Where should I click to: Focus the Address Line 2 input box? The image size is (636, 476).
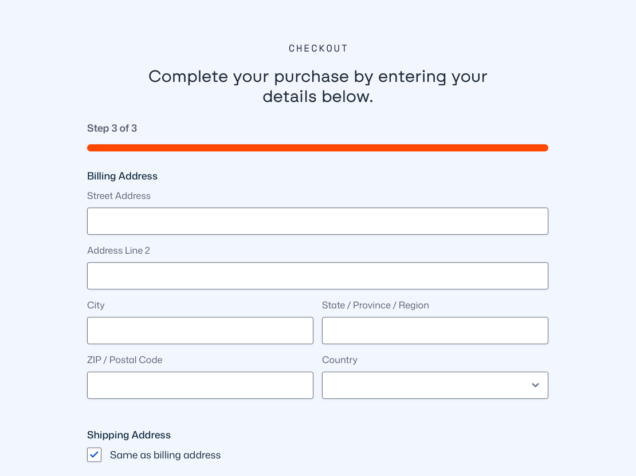pos(317,276)
